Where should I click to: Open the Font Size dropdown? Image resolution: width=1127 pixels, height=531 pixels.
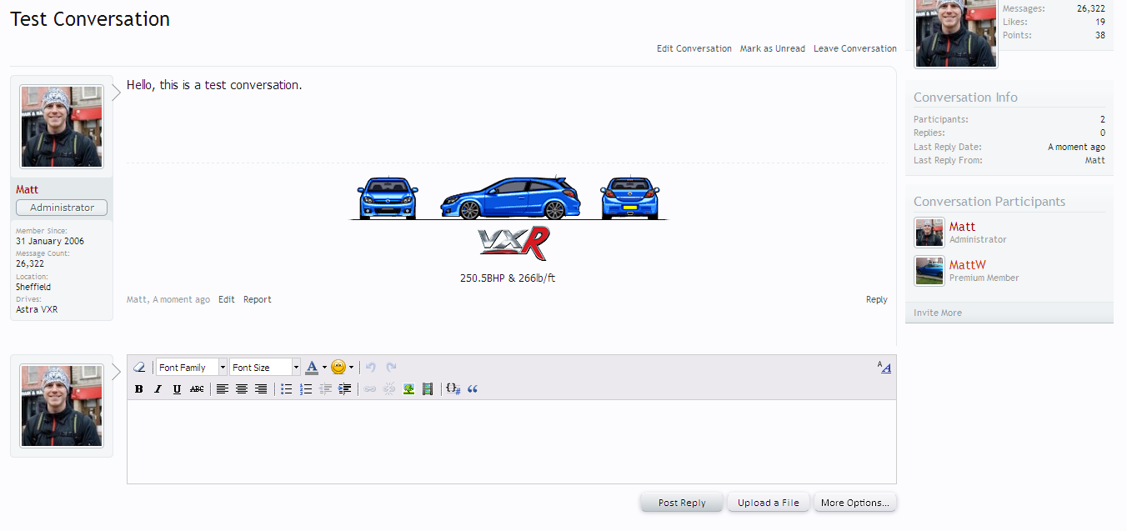(265, 367)
